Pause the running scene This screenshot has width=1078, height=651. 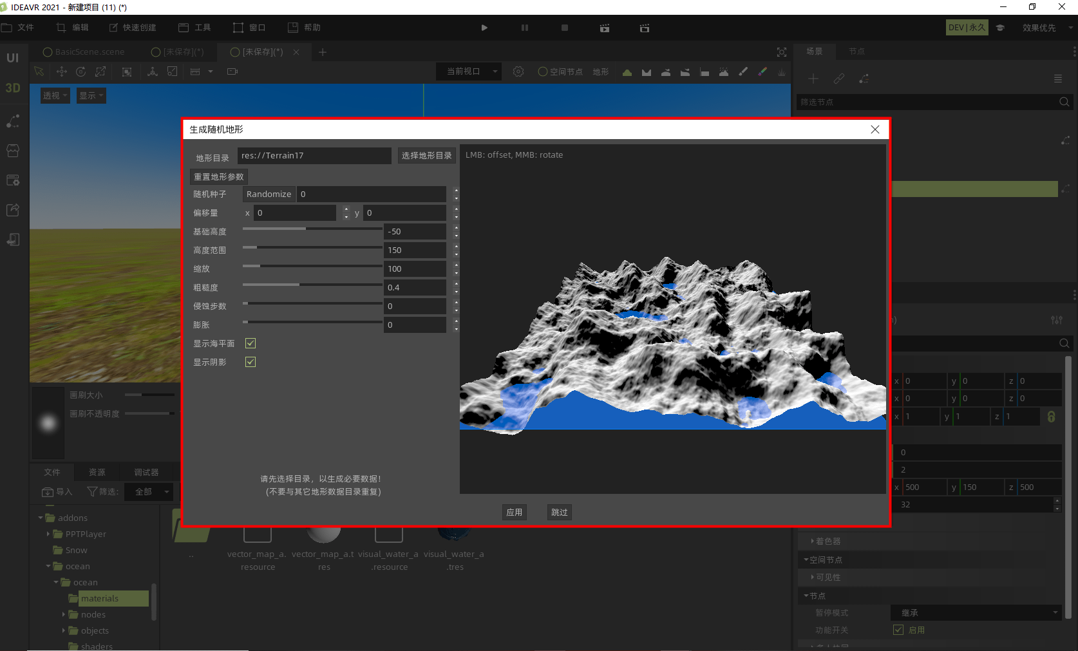click(x=525, y=28)
